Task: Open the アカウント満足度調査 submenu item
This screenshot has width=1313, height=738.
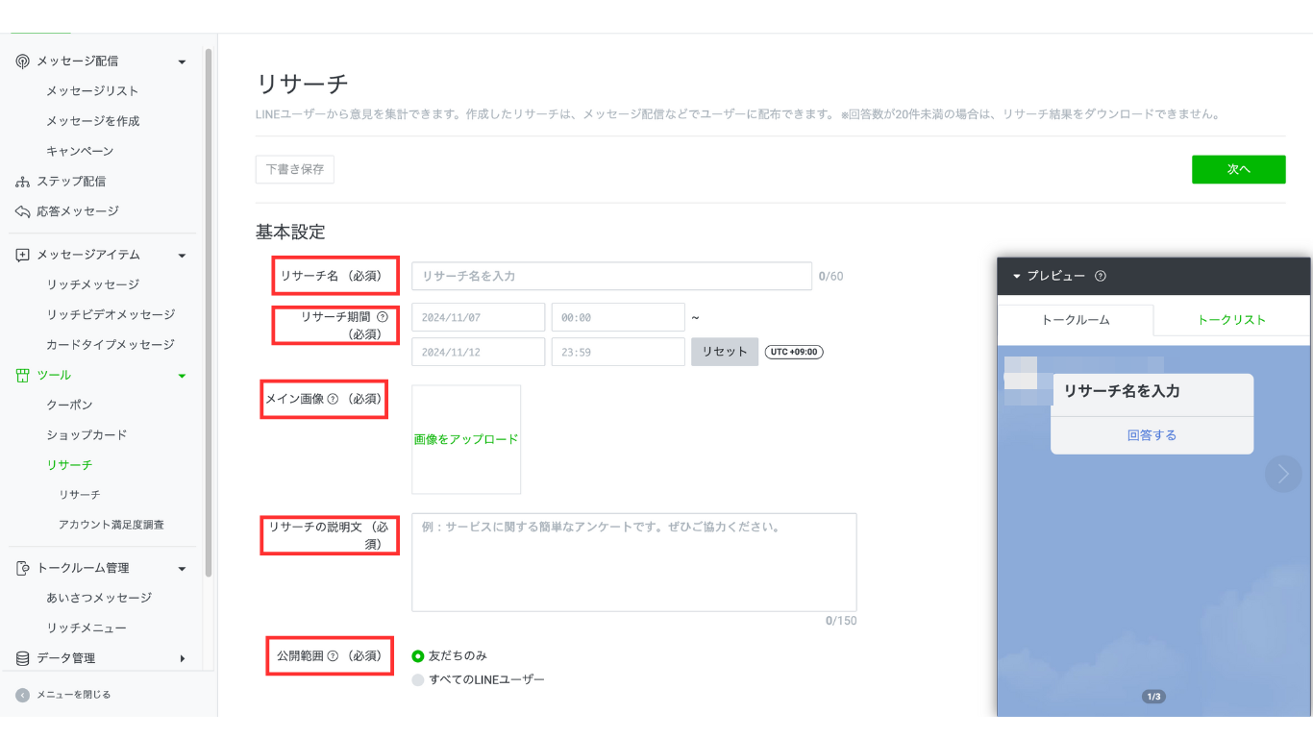Action: 111,525
